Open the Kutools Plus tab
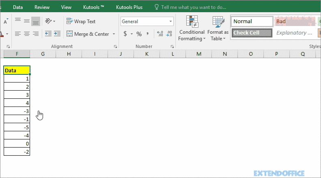Screen dimensions: 321x178 click(x=129, y=7)
